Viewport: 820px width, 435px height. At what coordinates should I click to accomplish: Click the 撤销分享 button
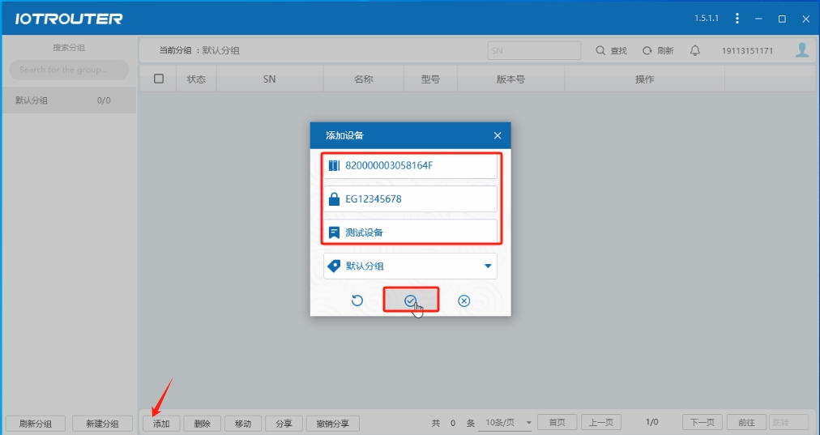(332, 423)
